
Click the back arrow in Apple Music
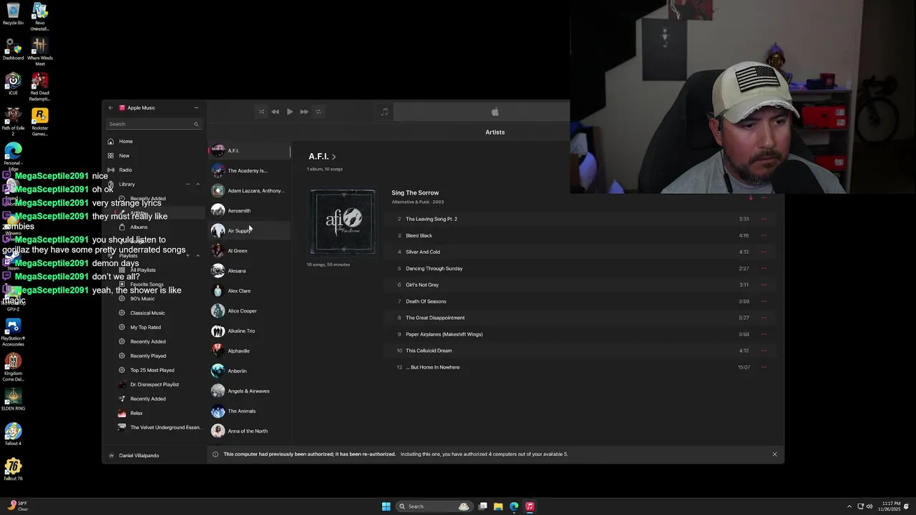[x=110, y=108]
